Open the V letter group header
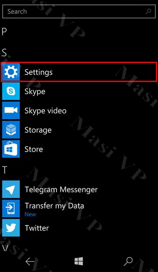This screenshot has height=272, width=158. pos(5,248)
